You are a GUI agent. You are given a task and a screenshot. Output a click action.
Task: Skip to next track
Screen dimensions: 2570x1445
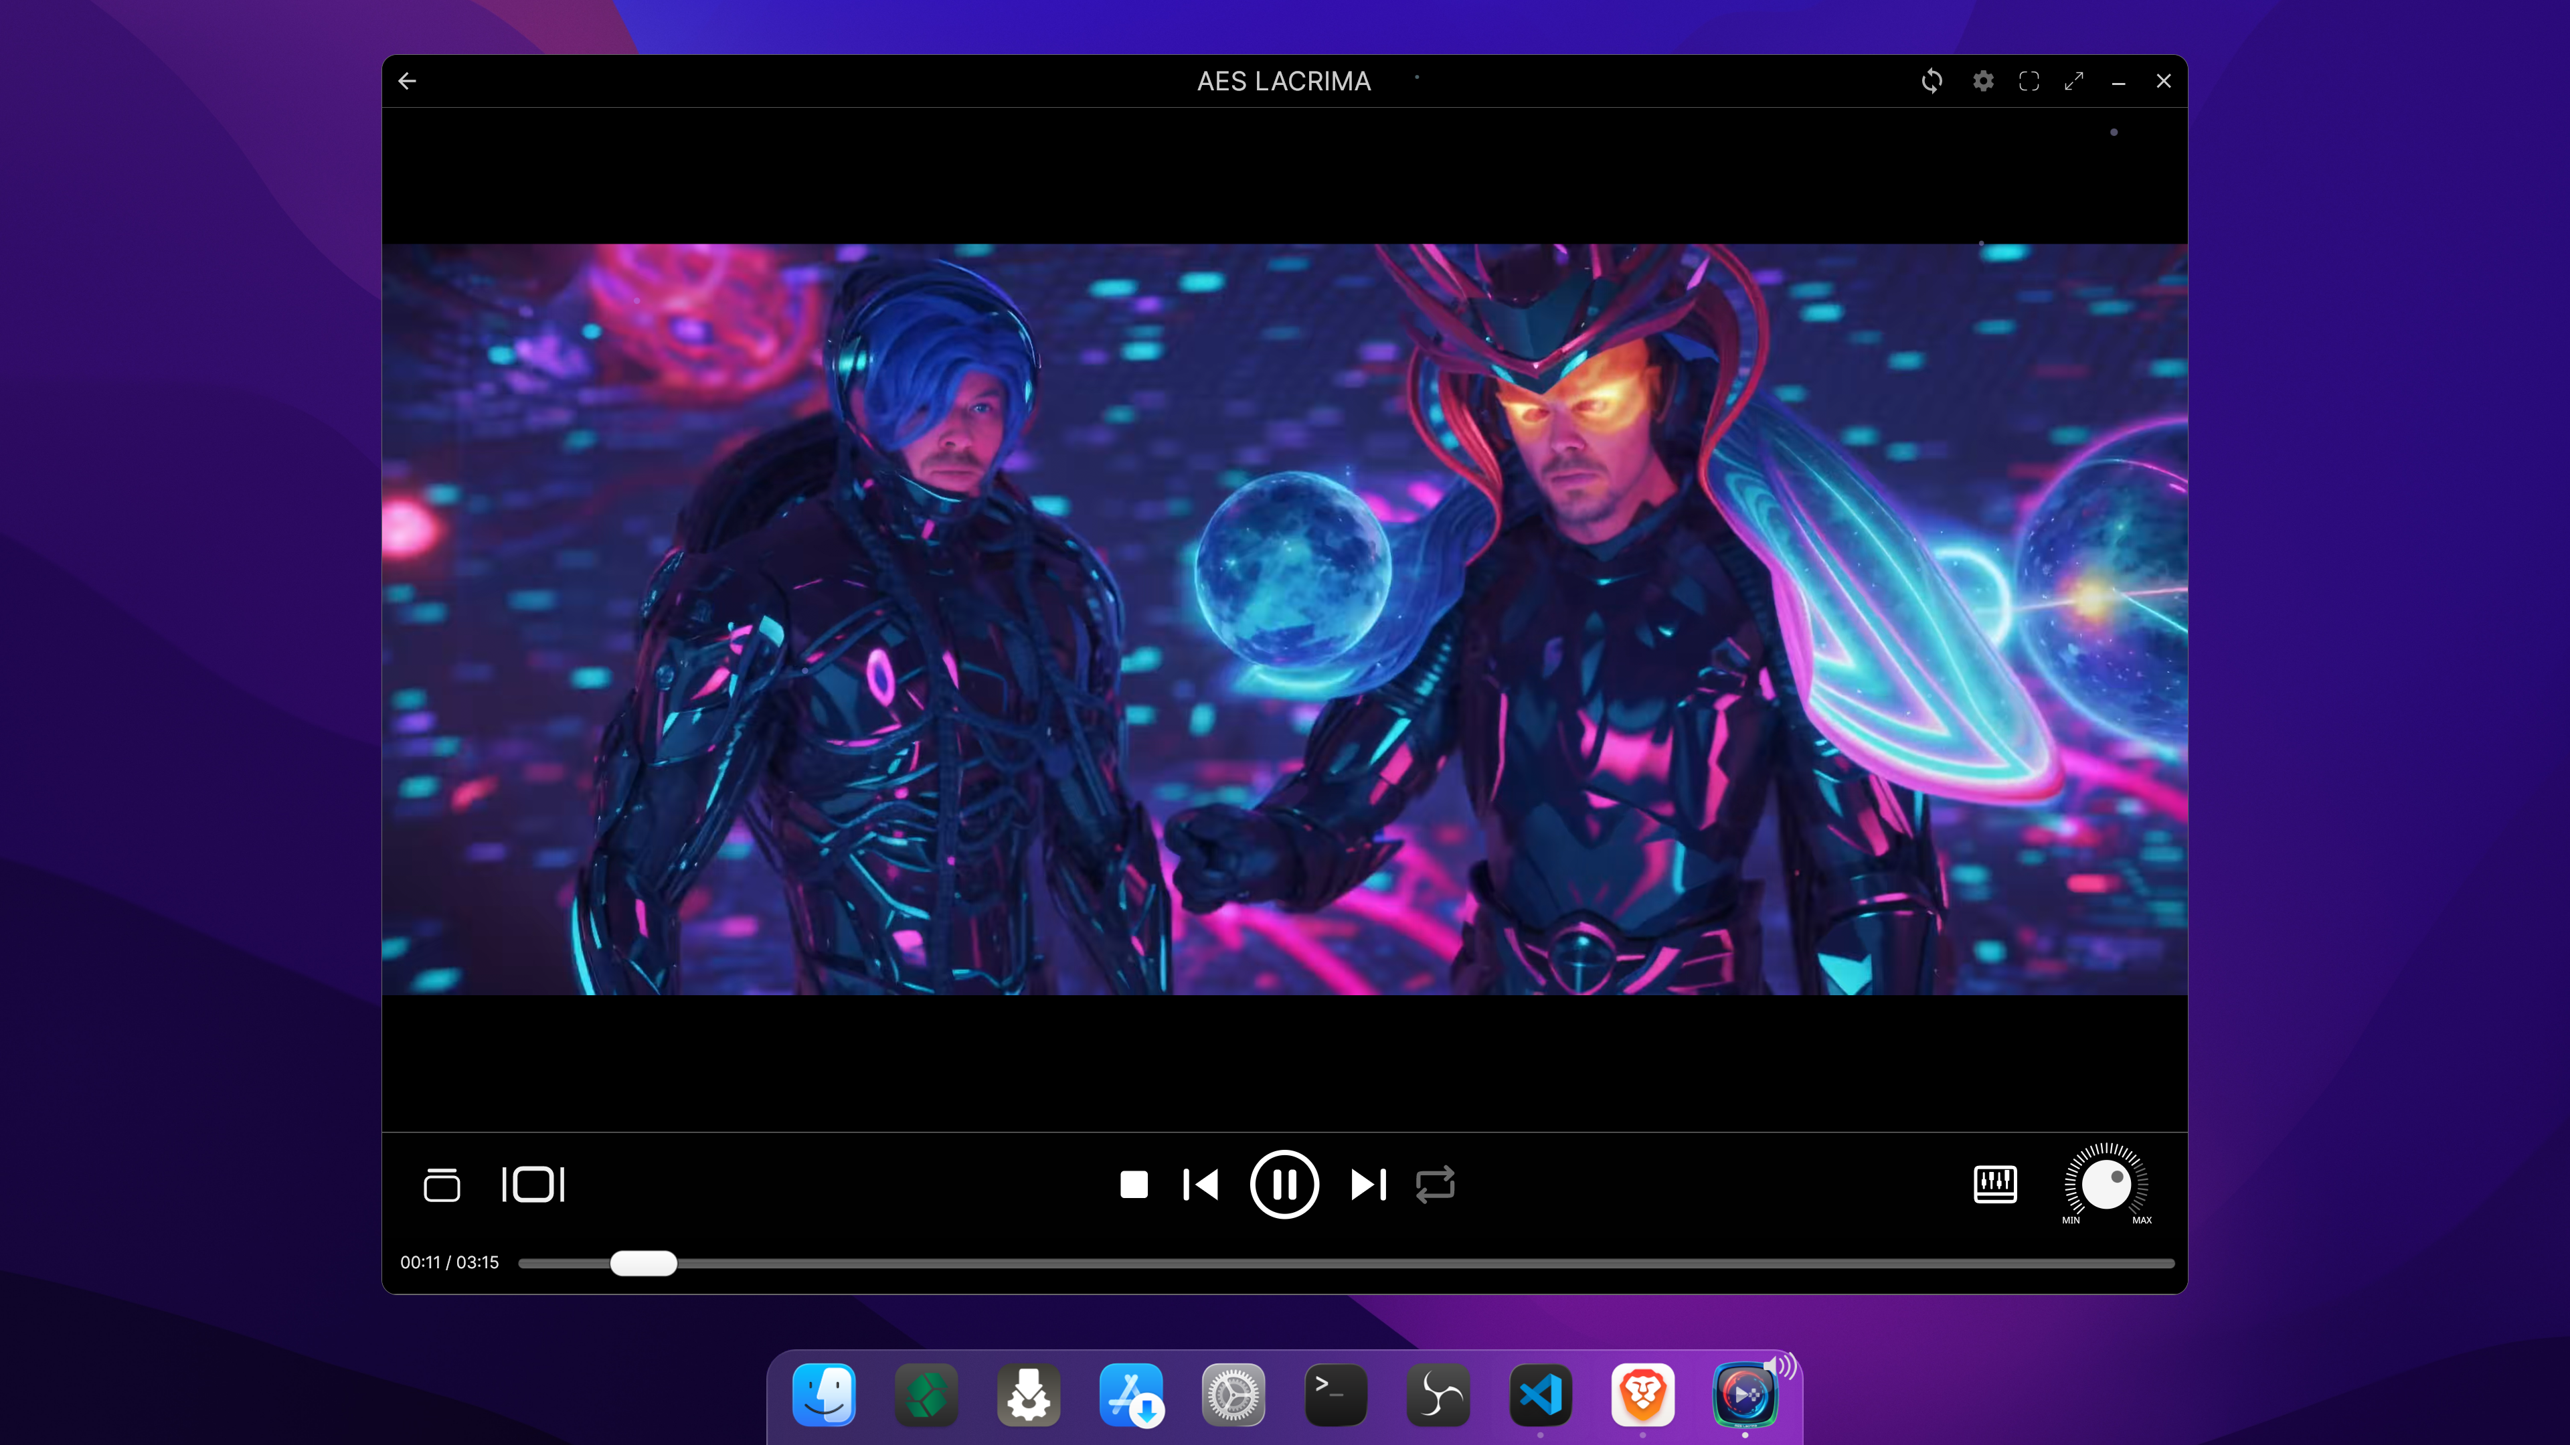click(1369, 1185)
